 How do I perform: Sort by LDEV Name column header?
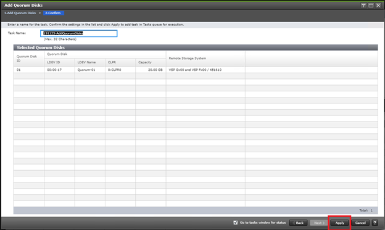[90, 62]
